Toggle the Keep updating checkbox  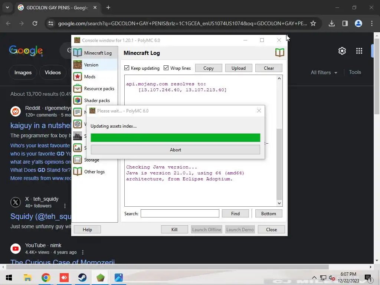(127, 68)
